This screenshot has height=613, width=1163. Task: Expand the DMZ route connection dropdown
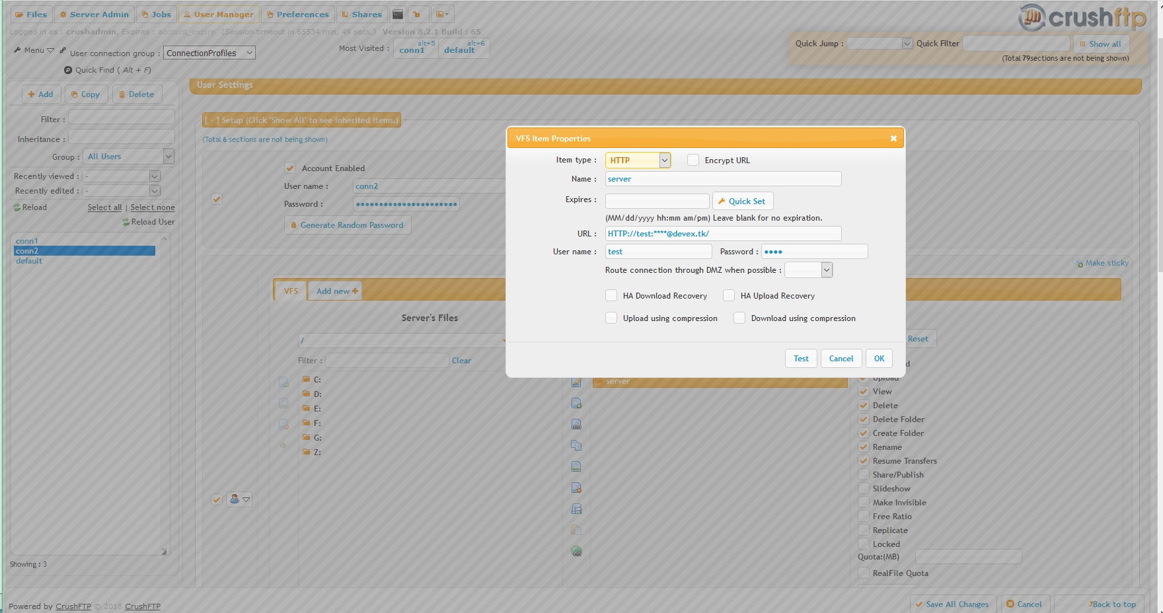tap(826, 270)
